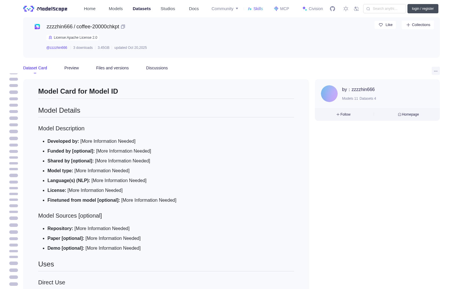
Task: Click the ModelScope logo
Action: click(45, 9)
